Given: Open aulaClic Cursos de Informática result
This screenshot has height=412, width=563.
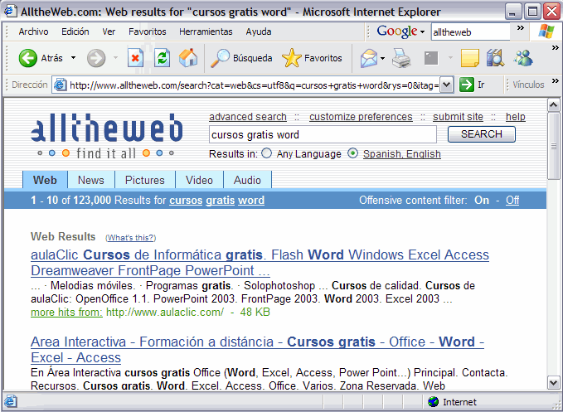Looking at the screenshot, I should (260, 262).
